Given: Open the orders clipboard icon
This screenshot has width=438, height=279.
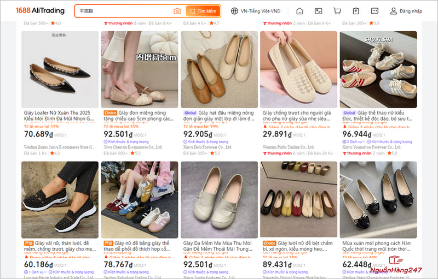Looking at the screenshot, I should 356,11.
